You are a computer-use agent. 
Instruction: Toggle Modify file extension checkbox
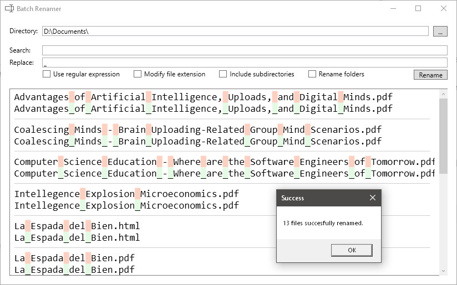pyautogui.click(x=138, y=74)
